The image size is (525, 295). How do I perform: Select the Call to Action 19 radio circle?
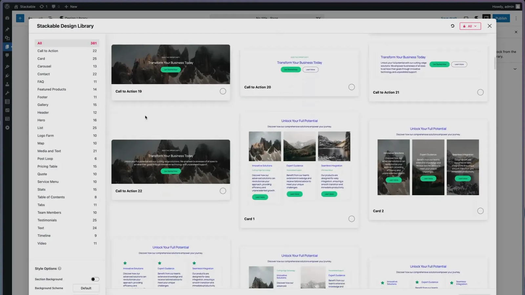[223, 91]
